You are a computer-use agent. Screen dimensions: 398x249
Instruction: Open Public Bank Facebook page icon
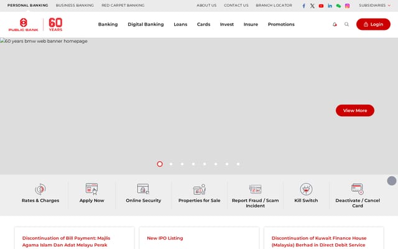click(304, 6)
